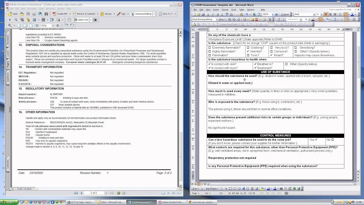The image size is (364, 205).
Task: Toggle the Very toxic checkbox
Action: click(271, 48)
